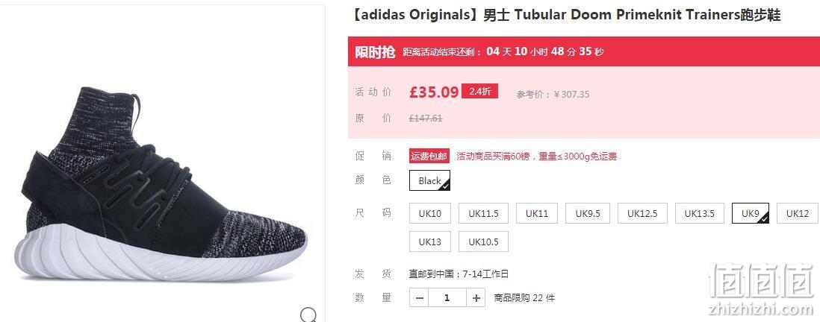Increase quantity with the plus button
The width and height of the screenshot is (820, 322).
coord(476,298)
